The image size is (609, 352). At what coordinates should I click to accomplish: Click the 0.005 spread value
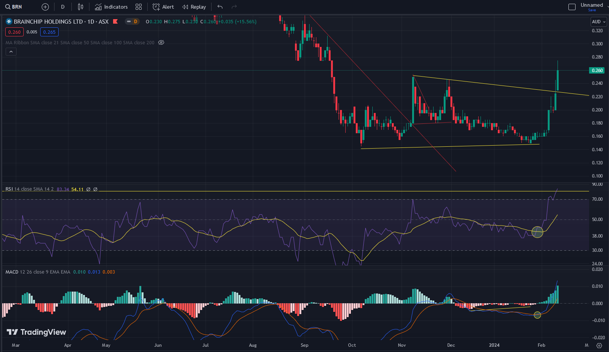[32, 32]
